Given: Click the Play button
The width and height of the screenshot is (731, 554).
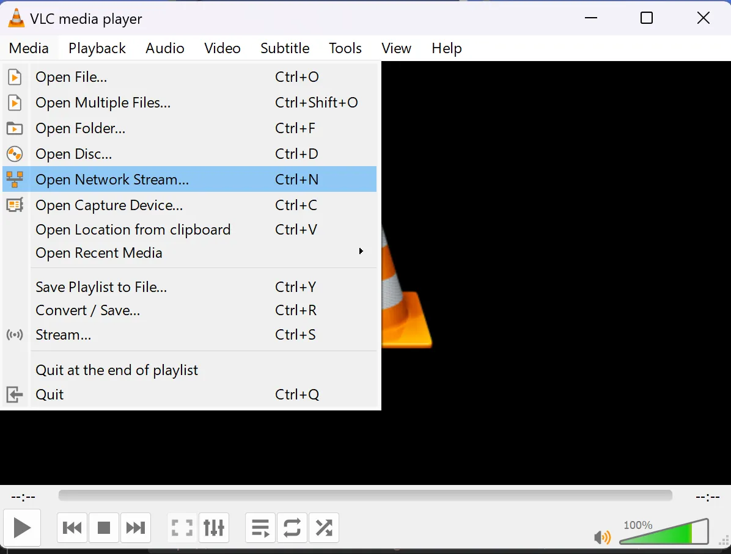Looking at the screenshot, I should click(22, 528).
